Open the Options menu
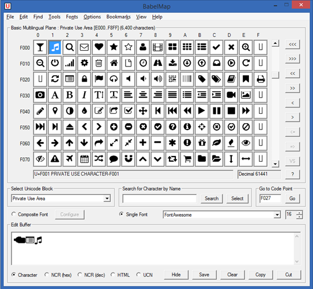 (92, 17)
